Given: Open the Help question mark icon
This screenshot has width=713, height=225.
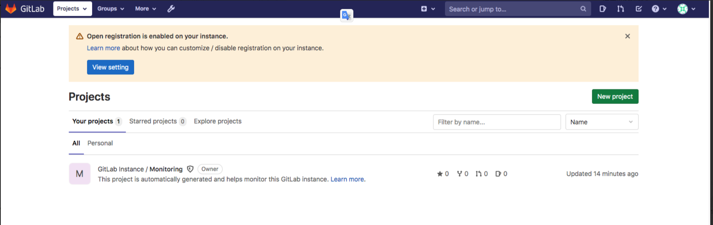Looking at the screenshot, I should 655,9.
